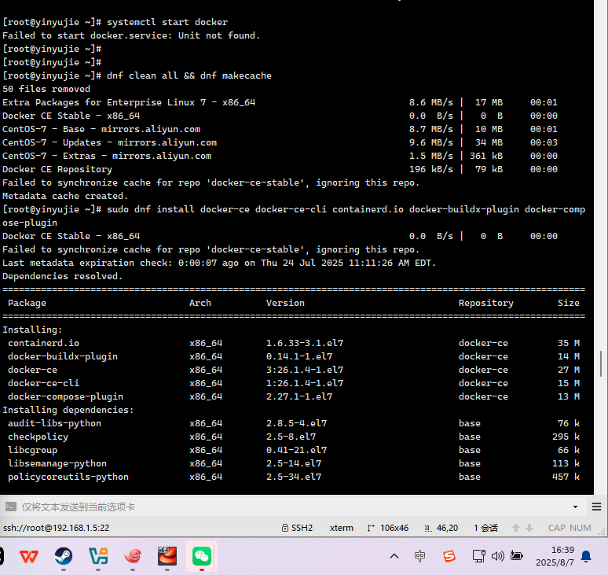The image size is (608, 575).
Task: Click the down arrow in status bar
Action: [x=529, y=528]
